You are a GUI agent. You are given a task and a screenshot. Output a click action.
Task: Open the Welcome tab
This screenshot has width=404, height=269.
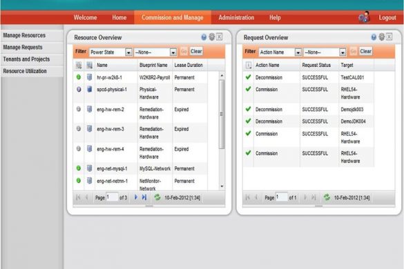tap(85, 17)
